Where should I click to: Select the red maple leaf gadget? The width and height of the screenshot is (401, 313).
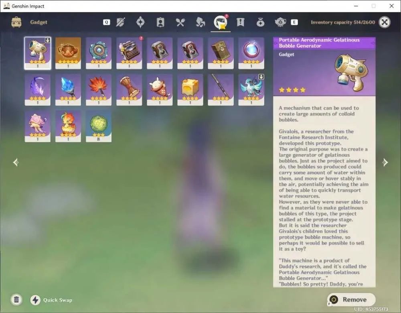pos(99,90)
